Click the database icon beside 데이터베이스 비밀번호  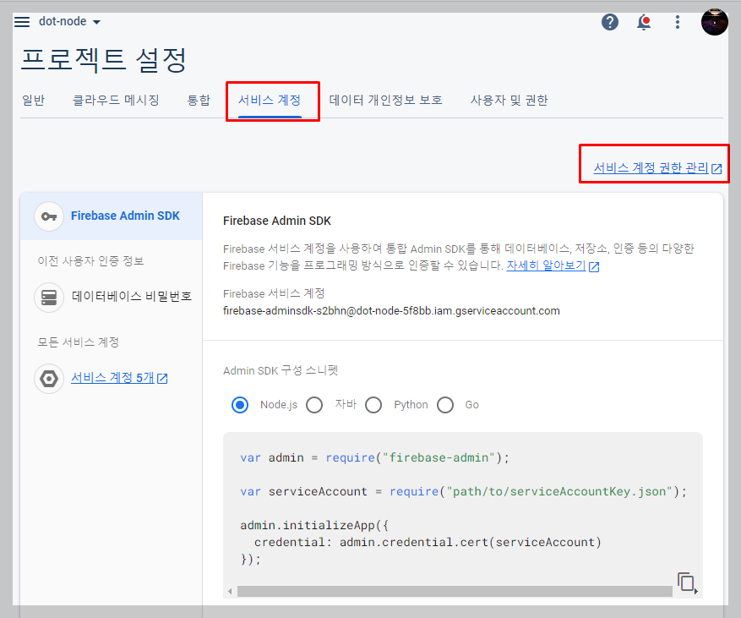coord(49,297)
